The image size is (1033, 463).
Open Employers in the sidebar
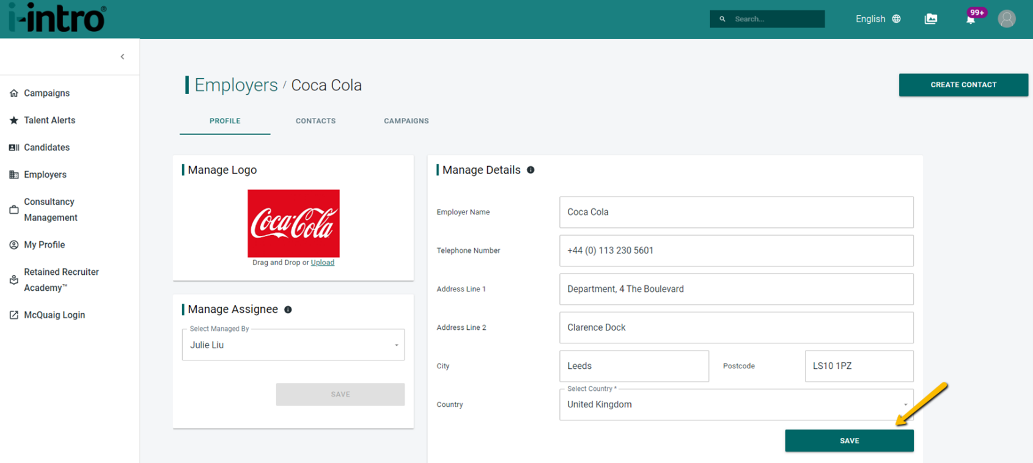[45, 175]
